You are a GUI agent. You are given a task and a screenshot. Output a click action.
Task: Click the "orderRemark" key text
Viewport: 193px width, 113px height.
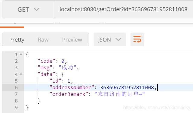pos(69,94)
